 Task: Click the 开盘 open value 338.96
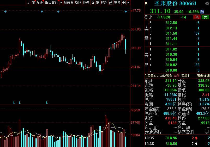(x=204, y=81)
